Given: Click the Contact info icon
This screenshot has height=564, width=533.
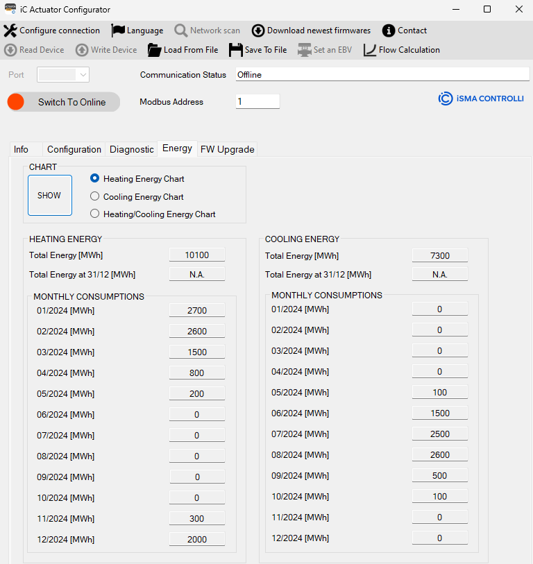Looking at the screenshot, I should point(389,31).
